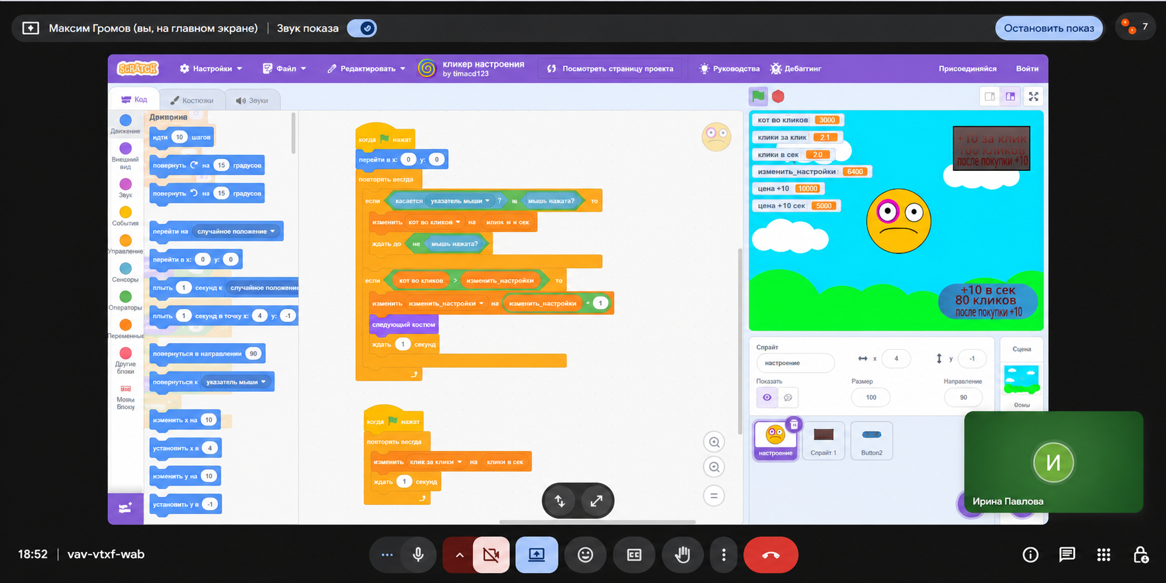Open the Сенсоры block category
Viewport: 1166px width, 583px height.
(x=126, y=273)
